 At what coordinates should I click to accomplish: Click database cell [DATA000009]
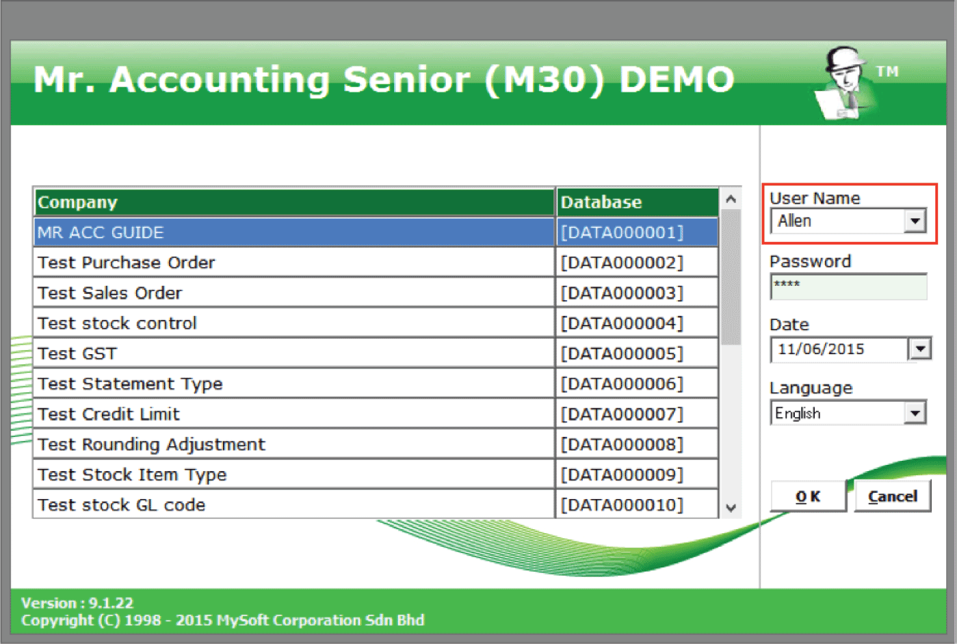click(638, 474)
